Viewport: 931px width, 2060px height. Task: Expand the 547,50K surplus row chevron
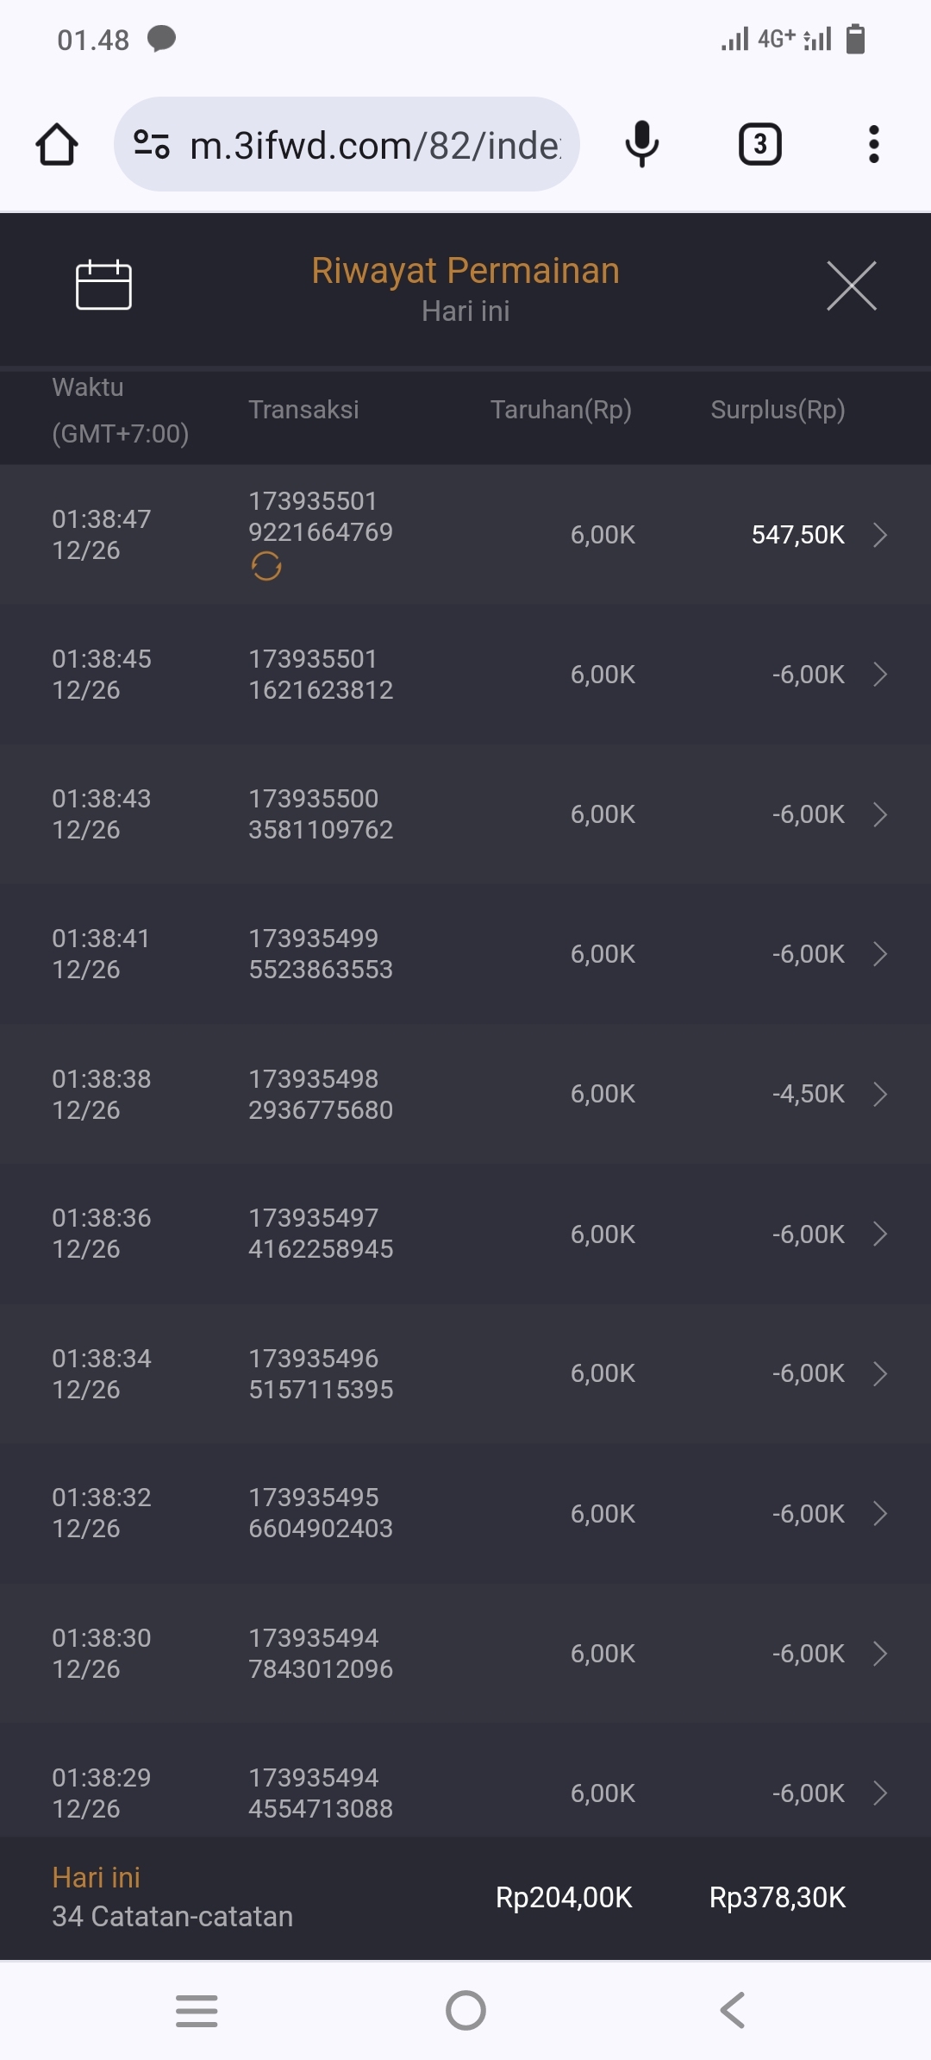click(x=879, y=535)
